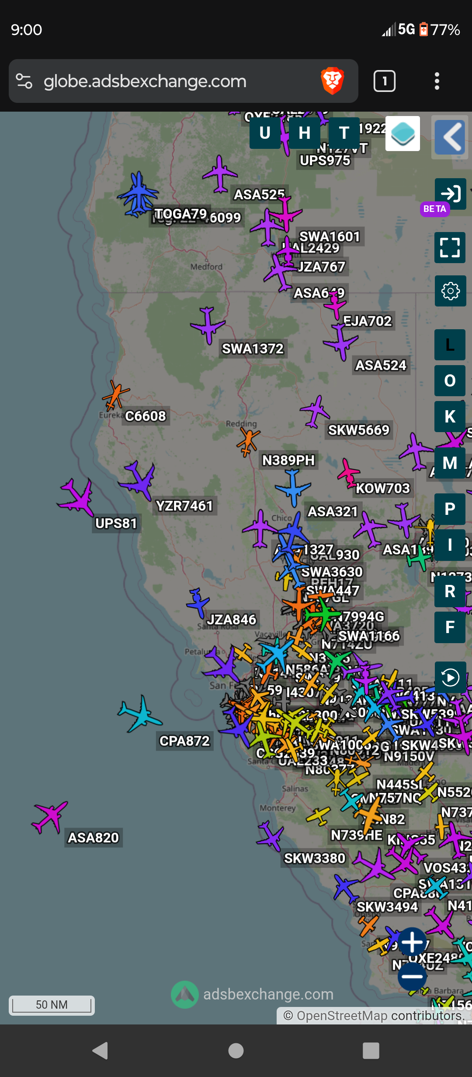Select the ASA525 purple aircraft
The image size is (472, 1077).
219,174
